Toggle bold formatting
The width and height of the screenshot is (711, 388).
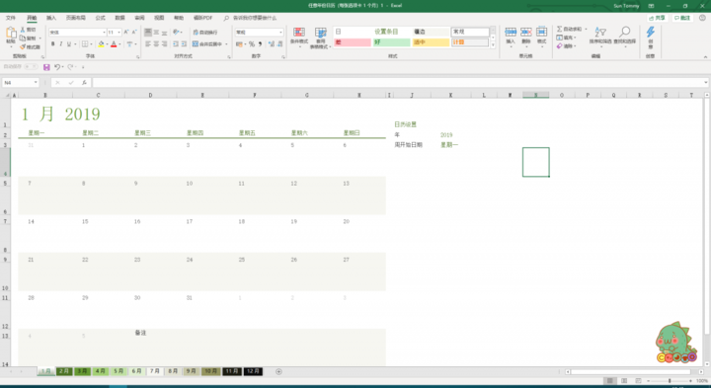pos(52,44)
